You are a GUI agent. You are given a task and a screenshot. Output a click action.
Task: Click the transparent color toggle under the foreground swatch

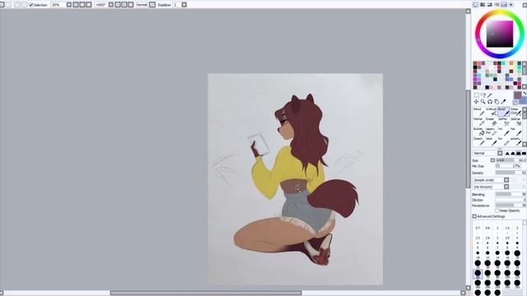click(x=515, y=102)
